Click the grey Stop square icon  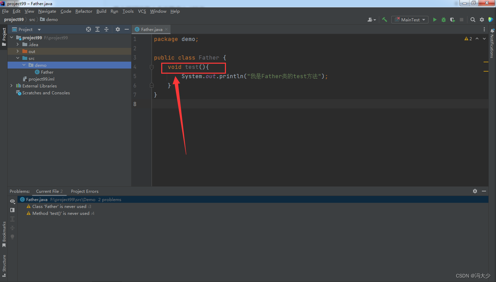462,20
